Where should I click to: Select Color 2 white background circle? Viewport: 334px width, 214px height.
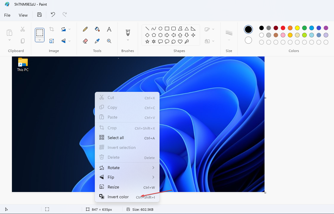248,40
